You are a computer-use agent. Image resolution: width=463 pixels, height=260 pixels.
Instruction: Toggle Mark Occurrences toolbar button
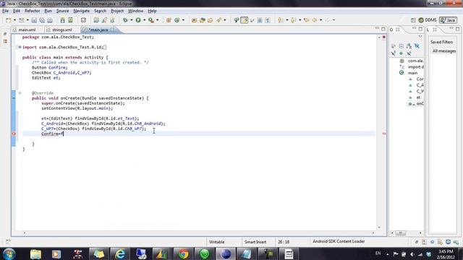(245, 20)
